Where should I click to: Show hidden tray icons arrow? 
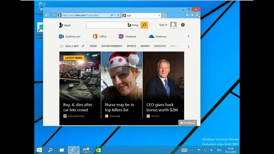click(192, 150)
